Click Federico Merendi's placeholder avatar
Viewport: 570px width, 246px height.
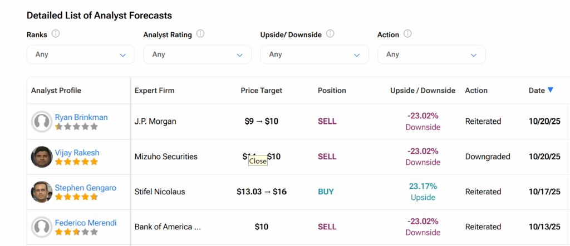[42, 227]
